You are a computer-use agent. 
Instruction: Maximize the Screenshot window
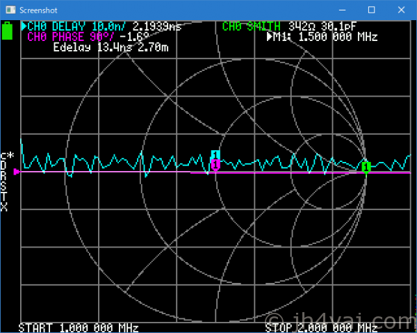[x=371, y=10]
